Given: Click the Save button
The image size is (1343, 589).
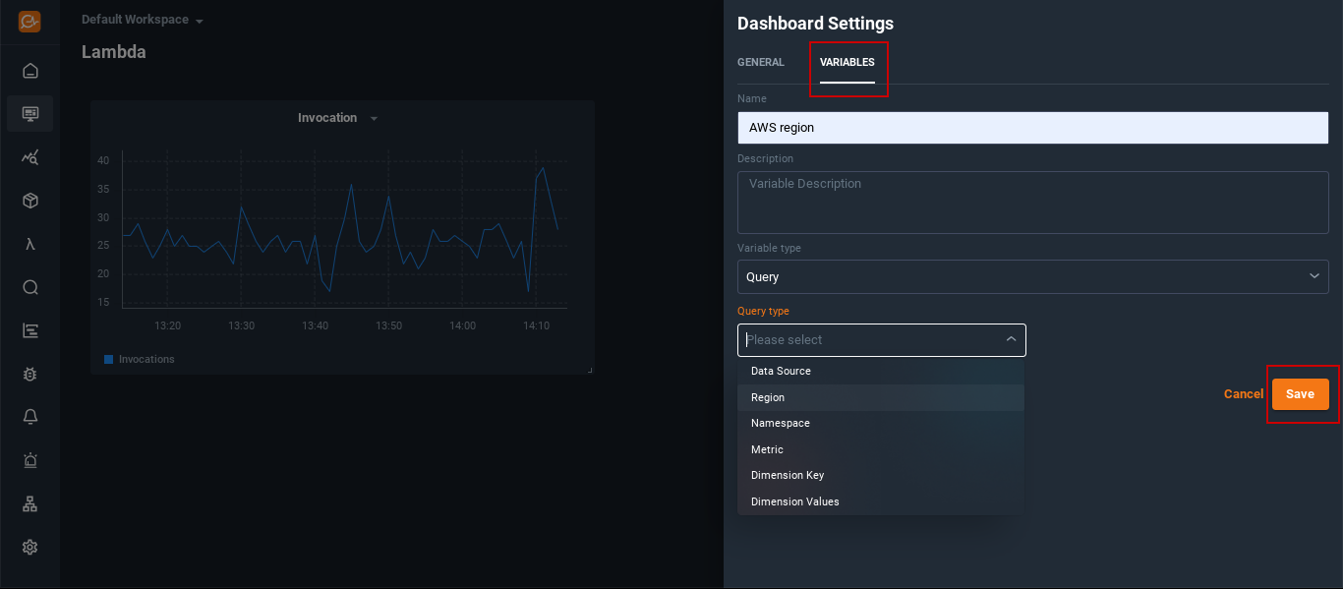Looking at the screenshot, I should [1301, 393].
